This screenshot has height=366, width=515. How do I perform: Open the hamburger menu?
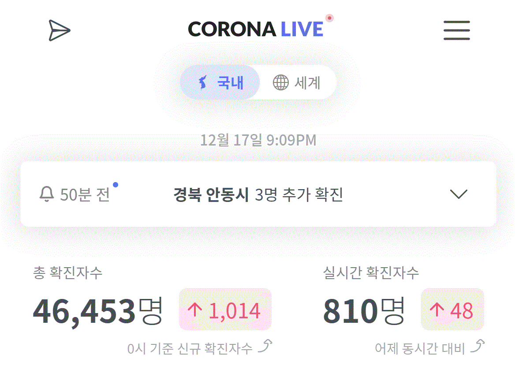tap(456, 30)
